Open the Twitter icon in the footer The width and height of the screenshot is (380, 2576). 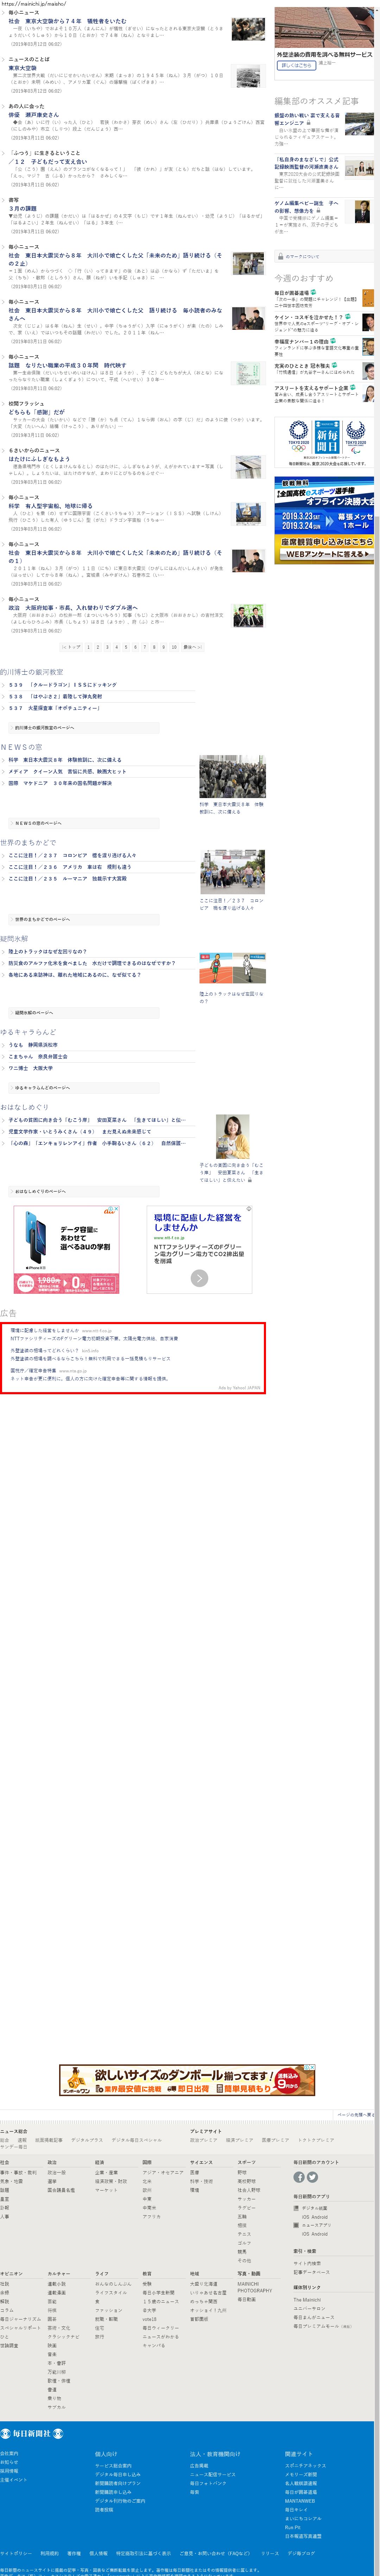[x=312, y=2177]
